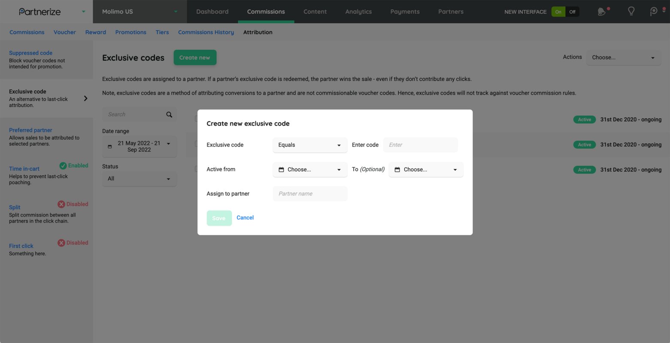670x343 pixels.
Task: Click the calendar icon under Date range
Action: (110, 146)
